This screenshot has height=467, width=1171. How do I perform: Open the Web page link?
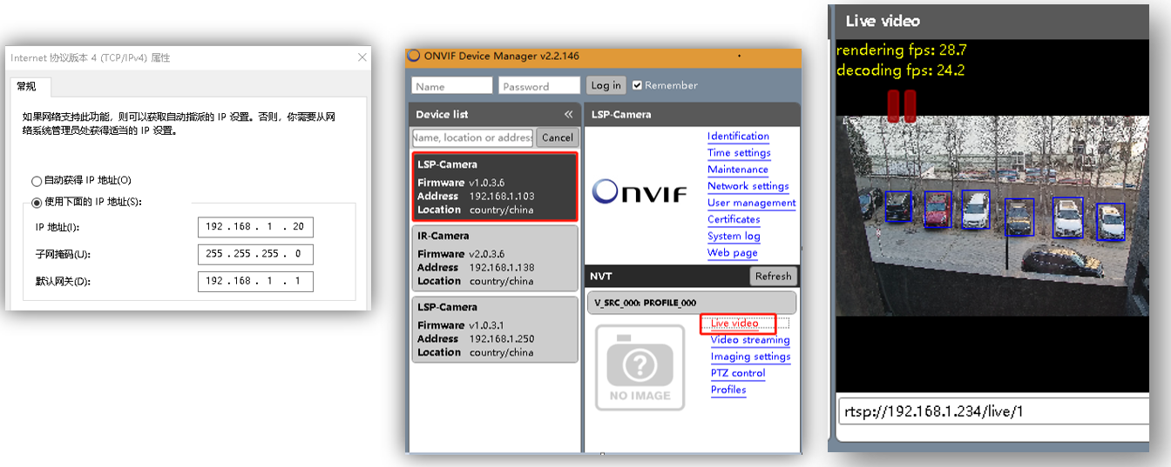point(732,252)
